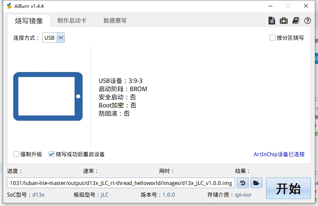This screenshot has height=206, width=318.
Task: Enable the 按分区烧写 checkbox
Action: pos(273,38)
